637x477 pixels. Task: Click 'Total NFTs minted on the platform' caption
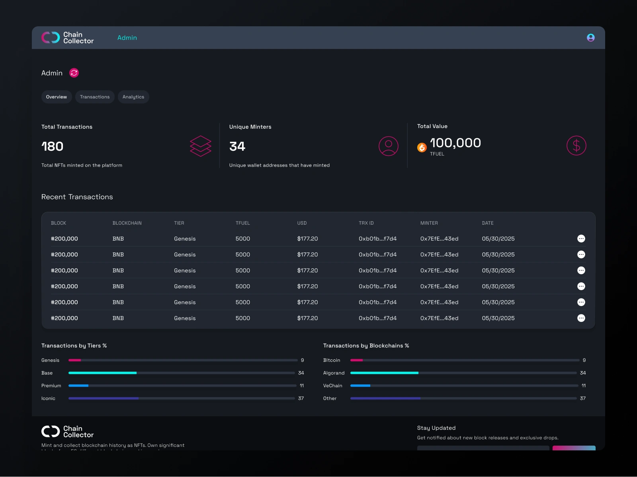tap(82, 165)
